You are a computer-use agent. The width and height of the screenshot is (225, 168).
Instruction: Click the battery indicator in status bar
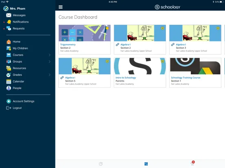pyautogui.click(x=222, y=2)
